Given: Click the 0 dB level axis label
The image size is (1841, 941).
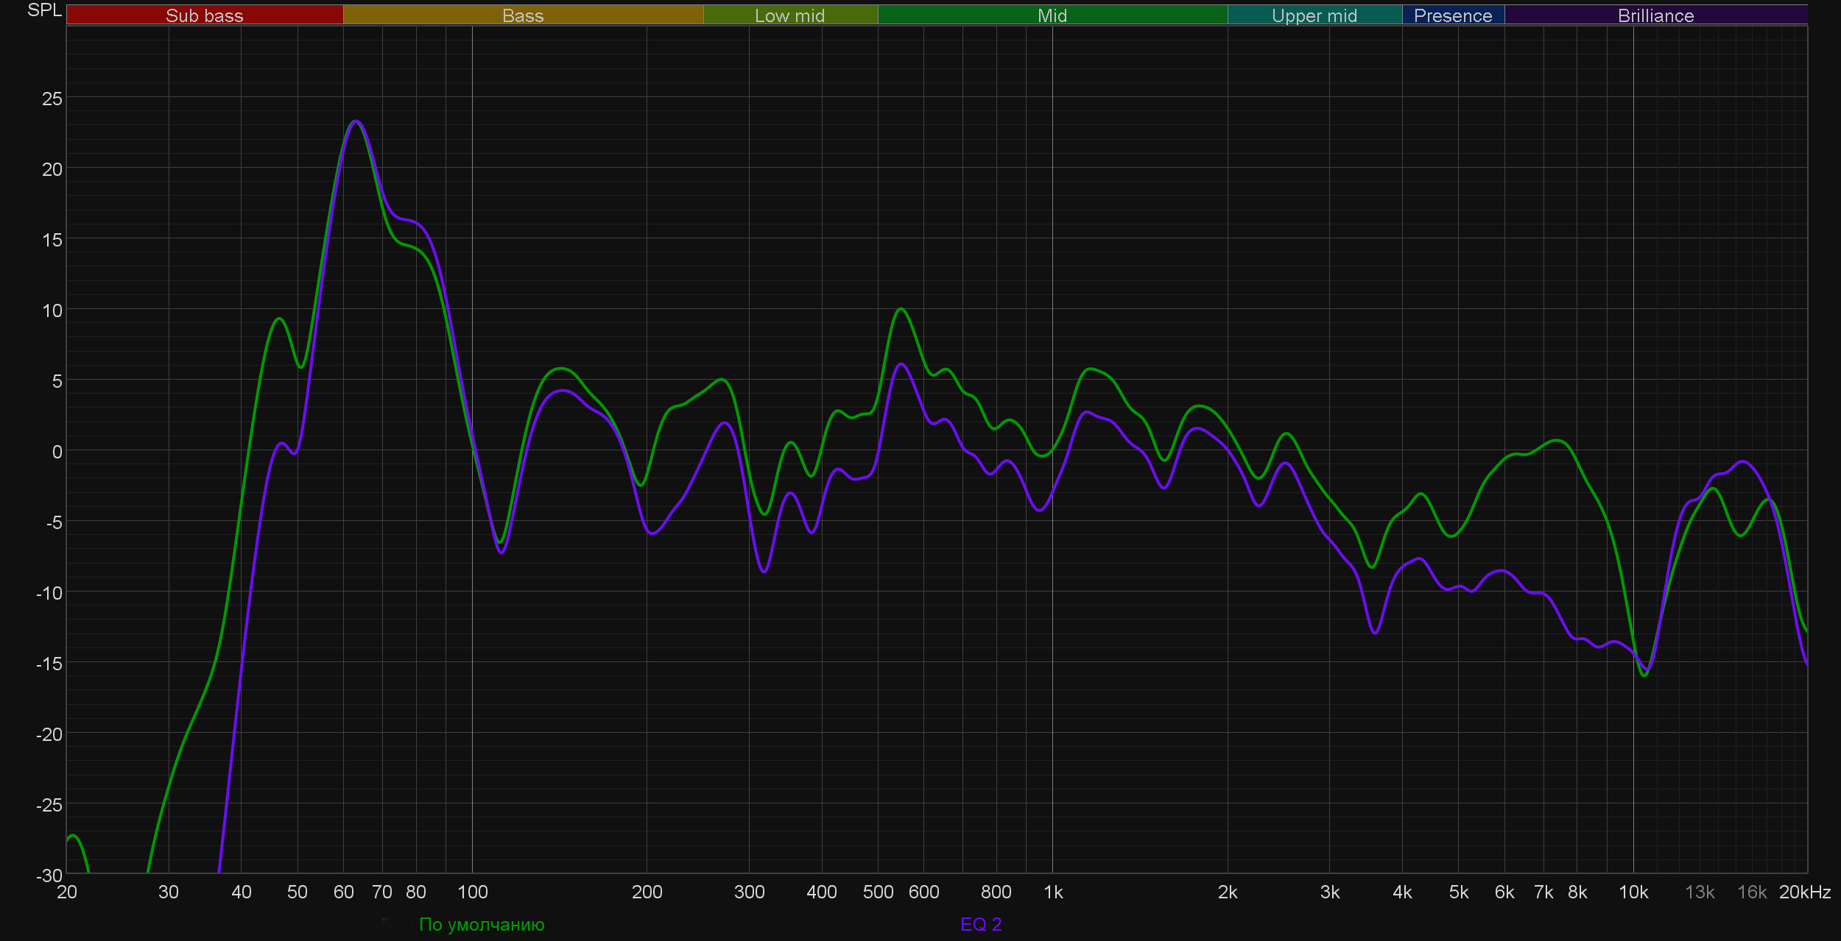Looking at the screenshot, I should (x=57, y=452).
